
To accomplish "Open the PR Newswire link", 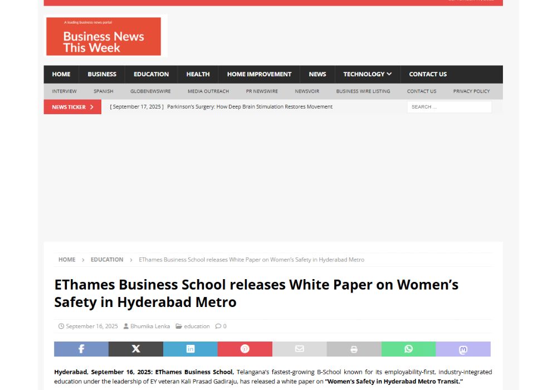I will coord(262,91).
